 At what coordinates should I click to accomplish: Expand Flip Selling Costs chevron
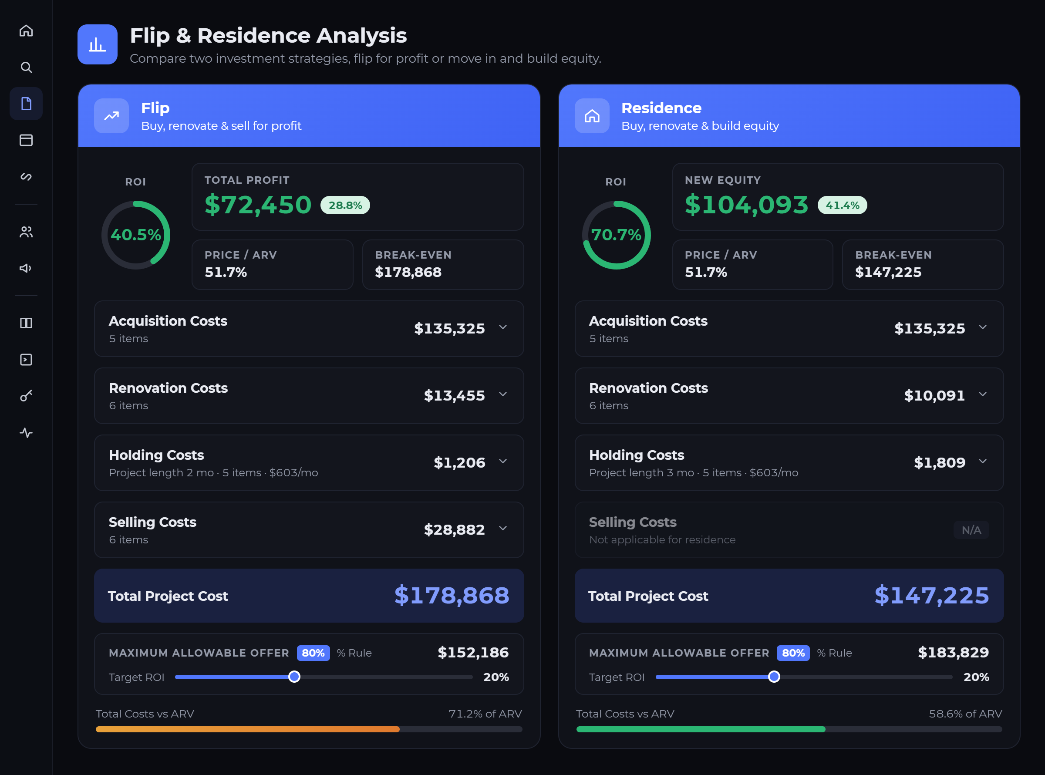503,528
